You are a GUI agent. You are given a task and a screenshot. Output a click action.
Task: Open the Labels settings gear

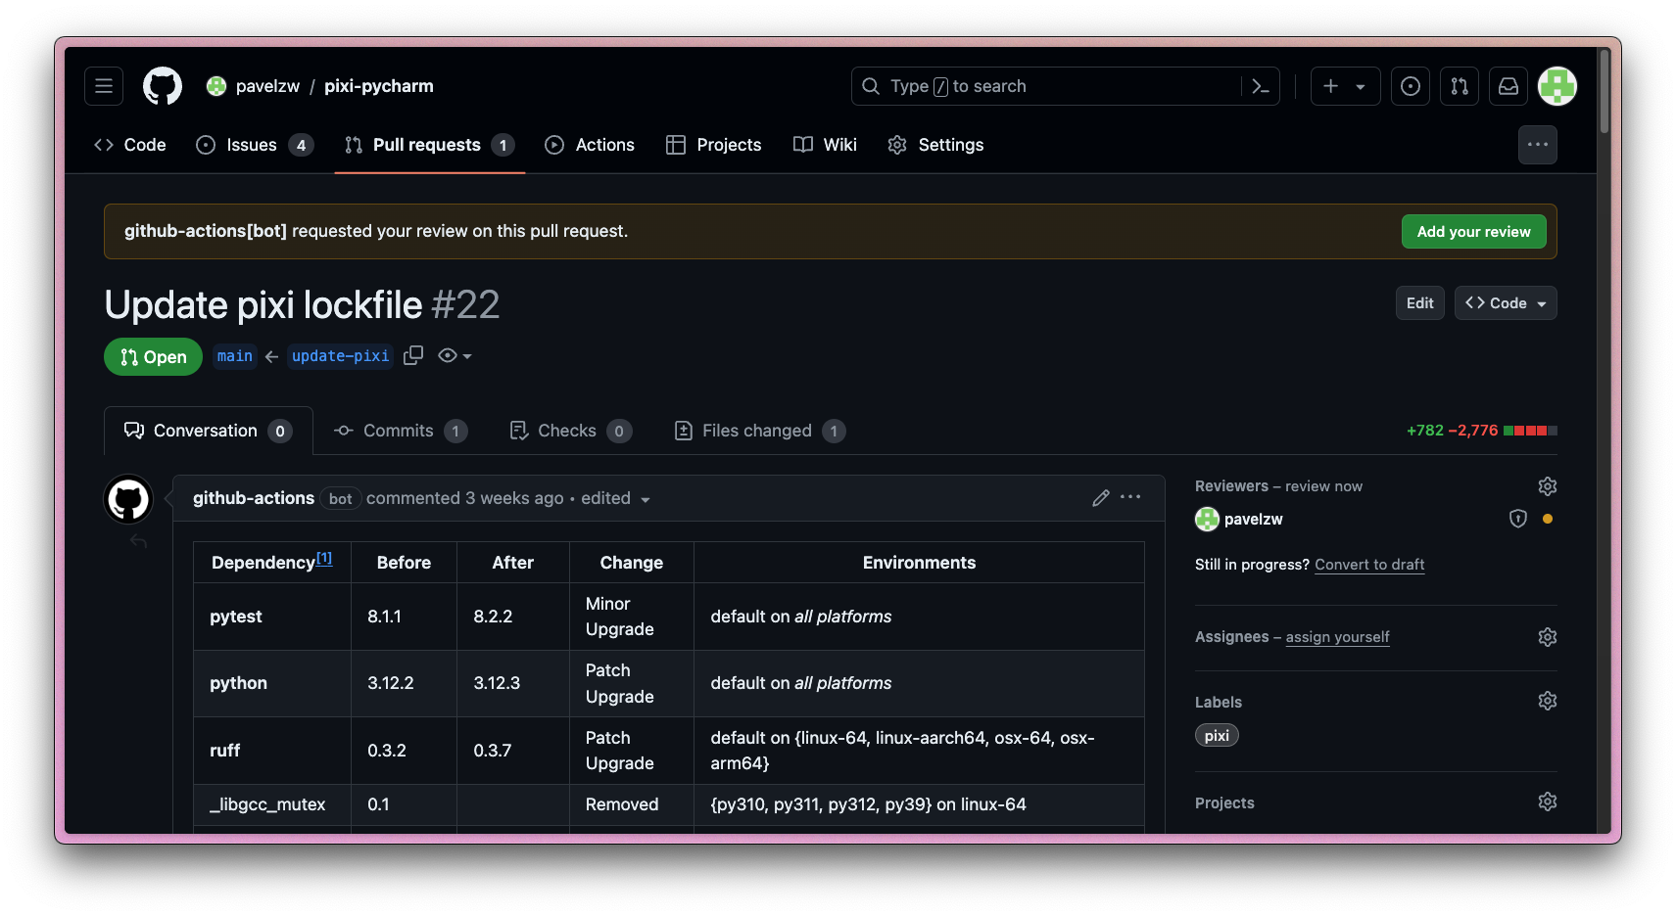point(1547,701)
